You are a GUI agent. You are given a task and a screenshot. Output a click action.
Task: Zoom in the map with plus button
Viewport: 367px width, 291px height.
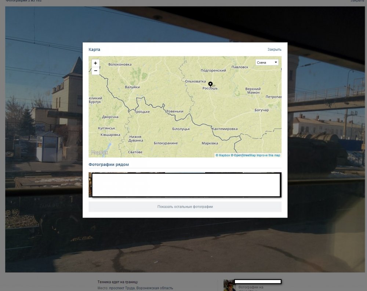tap(95, 63)
